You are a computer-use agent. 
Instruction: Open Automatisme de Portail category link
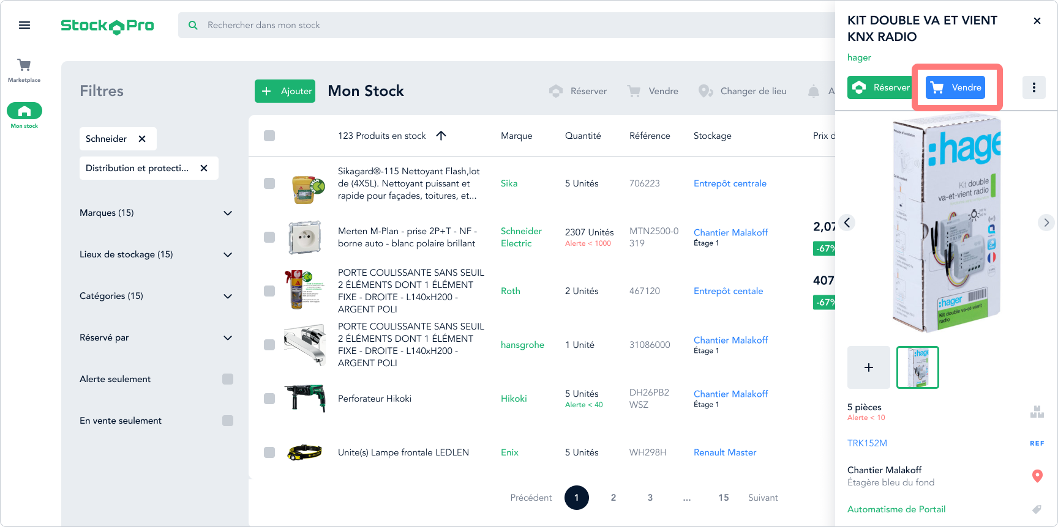click(x=896, y=509)
